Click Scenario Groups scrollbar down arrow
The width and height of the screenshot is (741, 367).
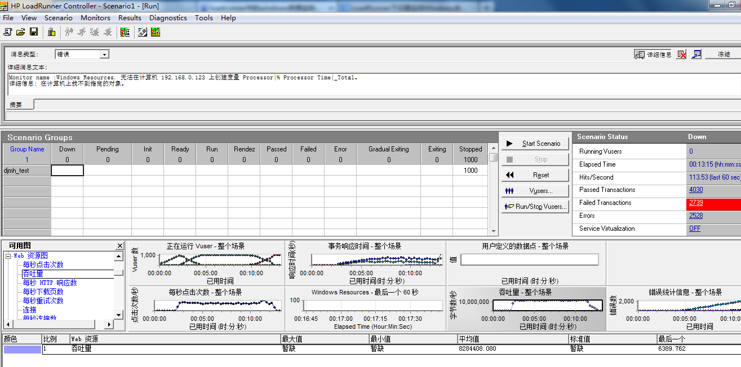click(494, 231)
